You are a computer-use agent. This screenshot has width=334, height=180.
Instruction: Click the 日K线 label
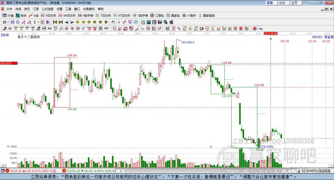[x=5, y=35]
